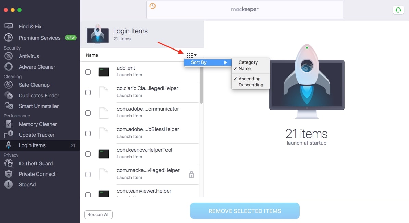Click the Premium Services headset icon

8,38
